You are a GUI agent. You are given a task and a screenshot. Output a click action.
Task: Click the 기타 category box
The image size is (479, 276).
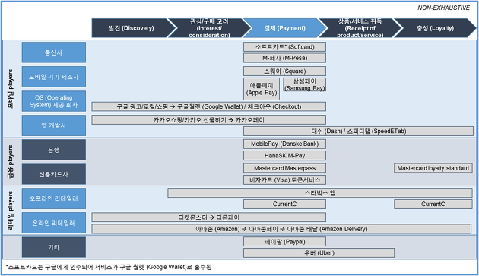pyautogui.click(x=54, y=247)
